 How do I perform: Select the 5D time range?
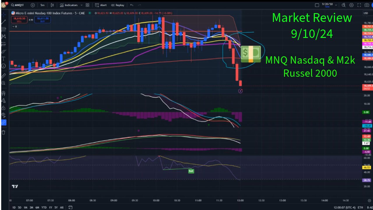pos(20,207)
